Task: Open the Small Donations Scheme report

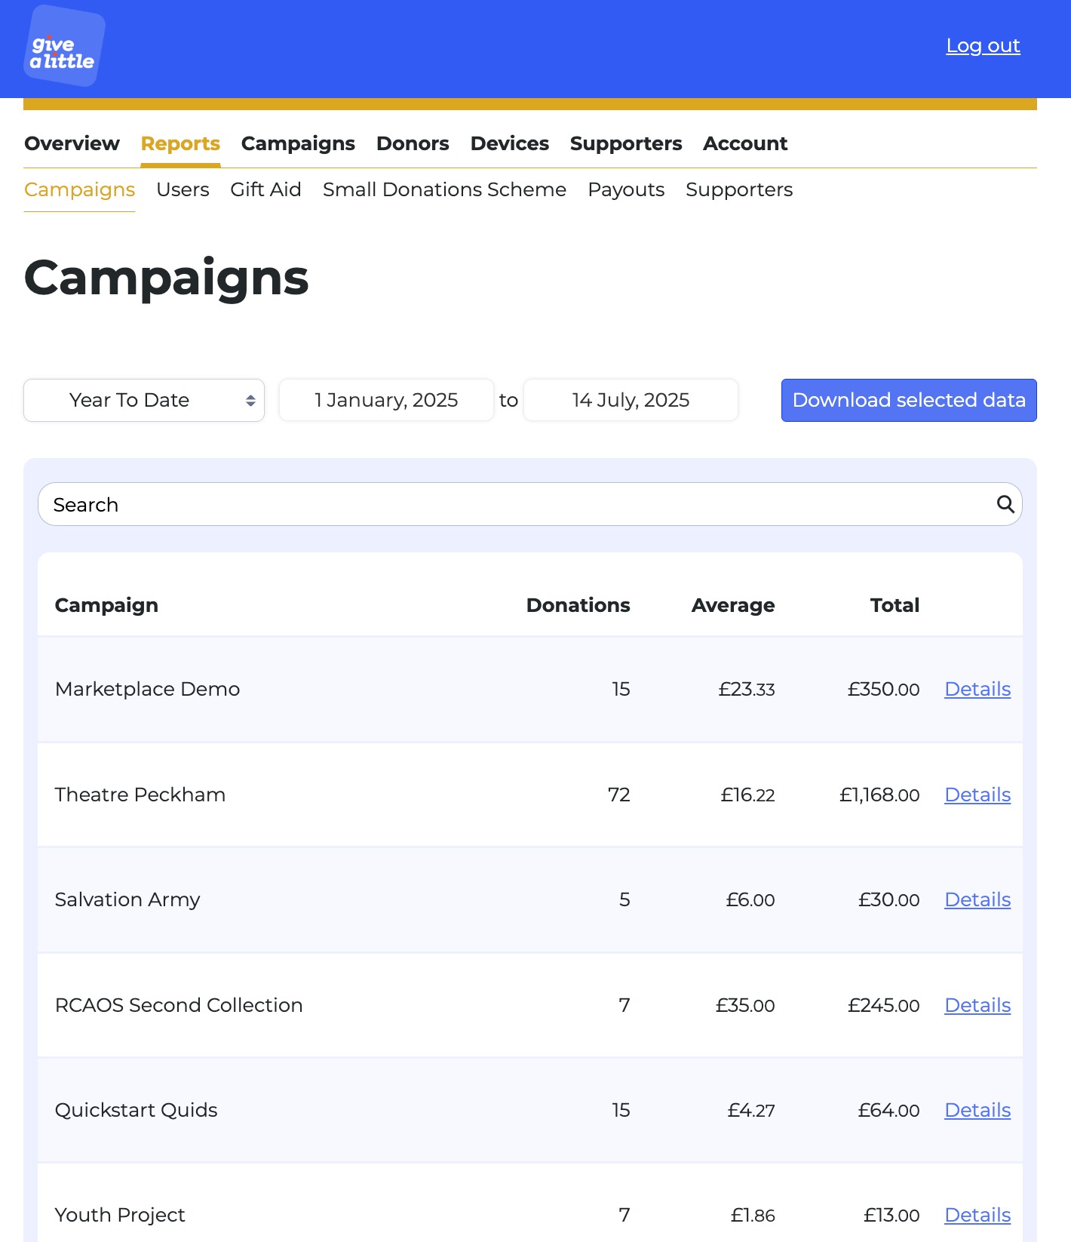Action: point(444,189)
